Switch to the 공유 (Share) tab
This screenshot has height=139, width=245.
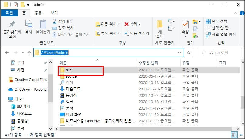click(x=38, y=13)
